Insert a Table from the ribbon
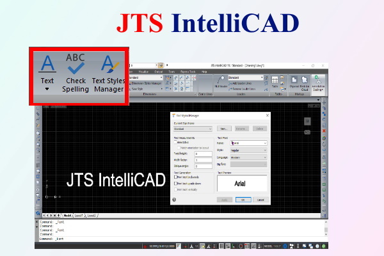384x256 pixels. 275,81
